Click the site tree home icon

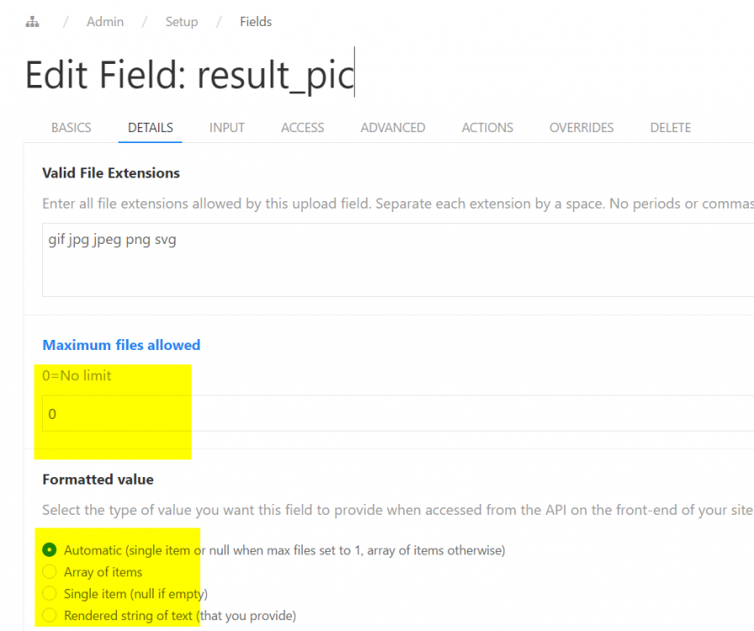click(x=32, y=22)
